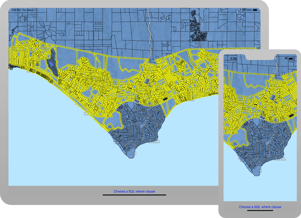This screenshot has width=301, height=218.
Task: Tap the Wi-Fi symbol on the iPhone notch area
Action: pos(286,58)
